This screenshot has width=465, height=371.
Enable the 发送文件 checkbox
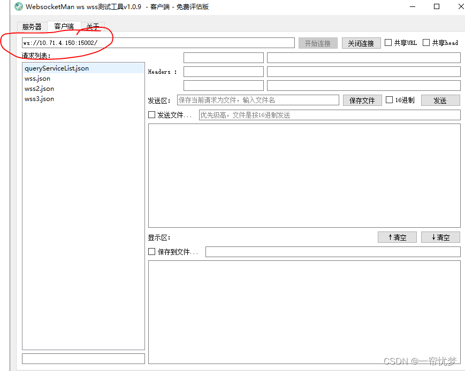151,115
